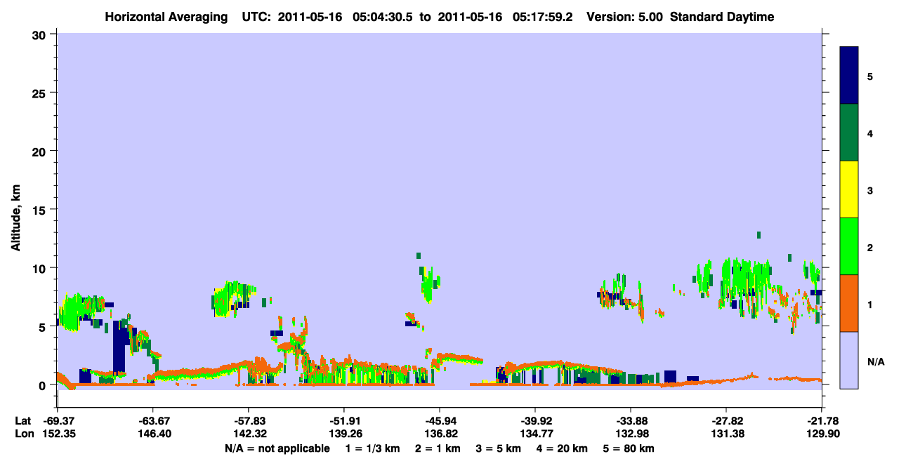Click the latitude value '-57.83'

[x=248, y=421]
